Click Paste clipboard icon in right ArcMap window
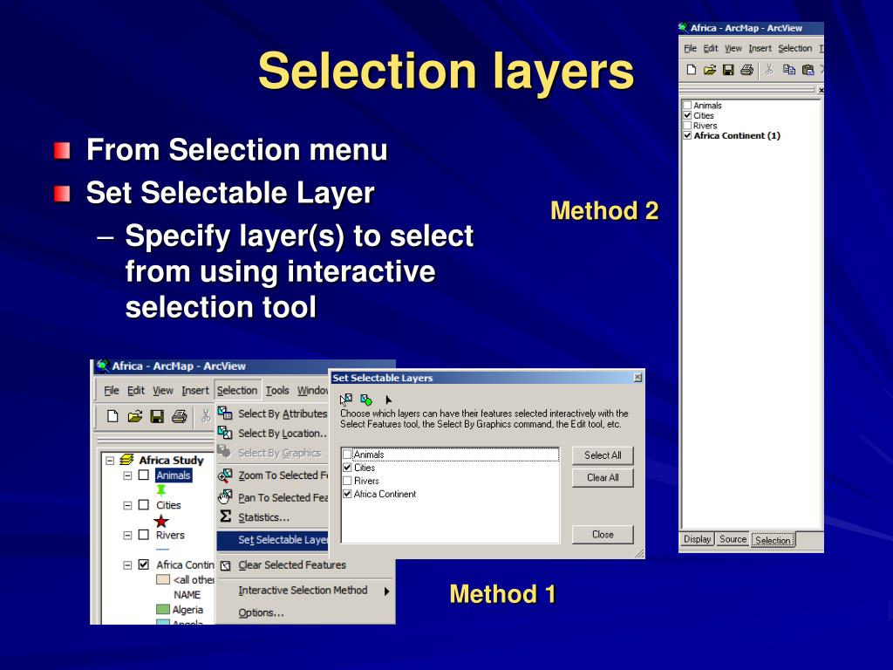This screenshot has height=670, width=893. coord(808,70)
